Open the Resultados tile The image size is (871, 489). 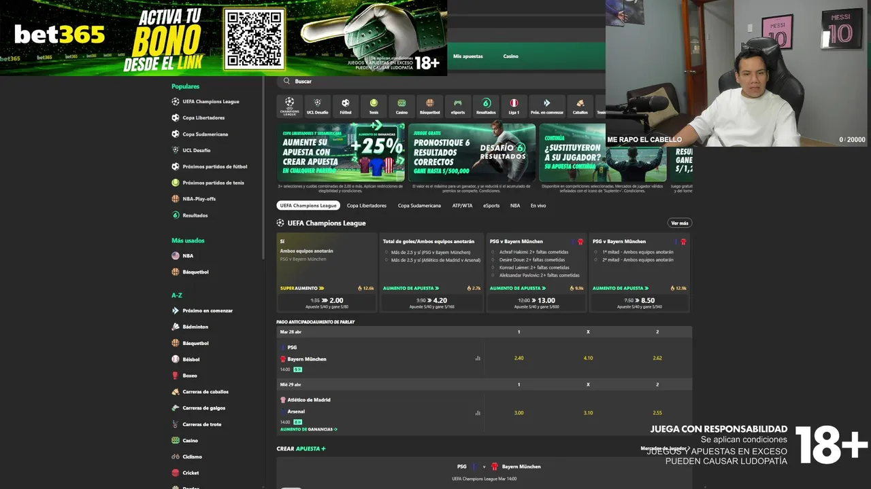click(486, 106)
